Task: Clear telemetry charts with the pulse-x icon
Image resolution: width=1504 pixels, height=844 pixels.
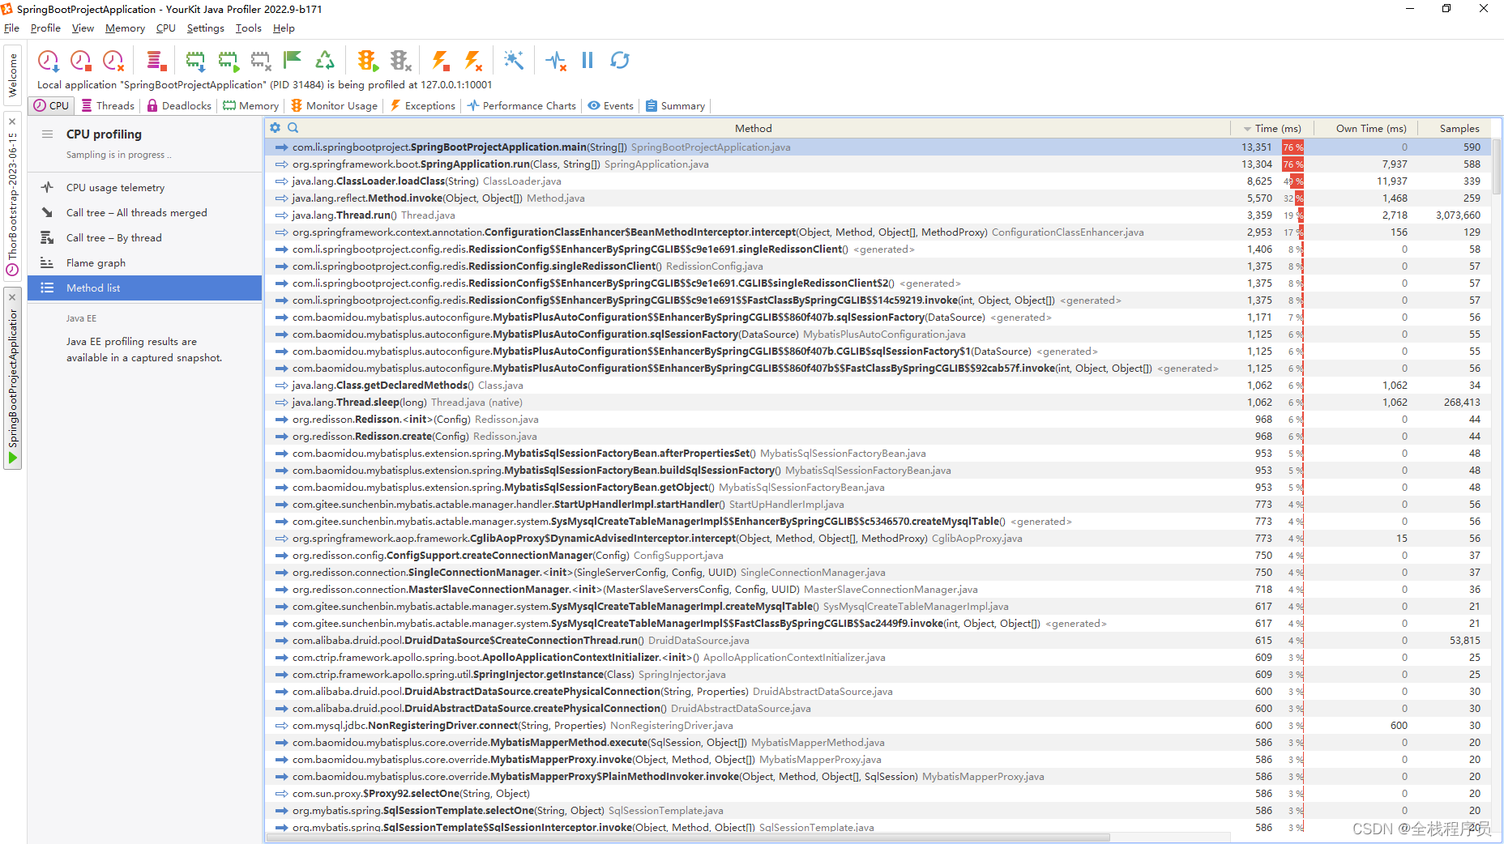Action: pyautogui.click(x=556, y=61)
